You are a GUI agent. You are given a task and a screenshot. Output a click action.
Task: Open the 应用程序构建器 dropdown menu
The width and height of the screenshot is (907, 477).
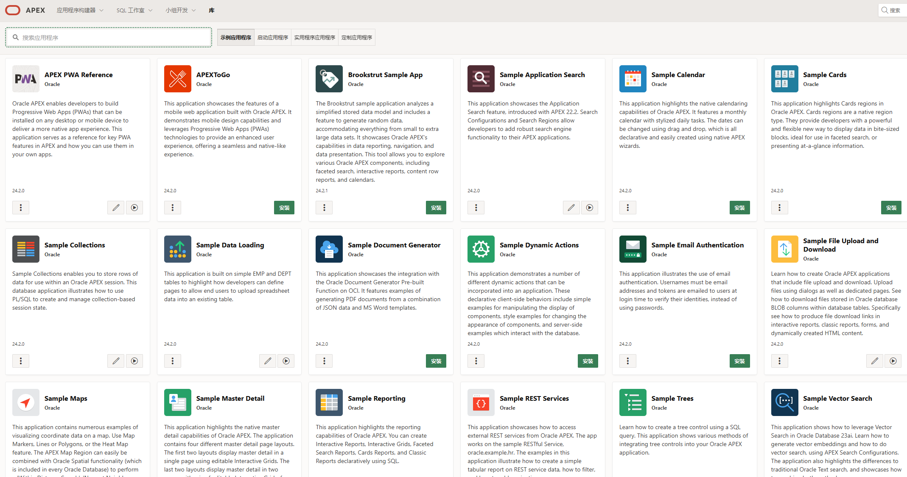coord(80,10)
